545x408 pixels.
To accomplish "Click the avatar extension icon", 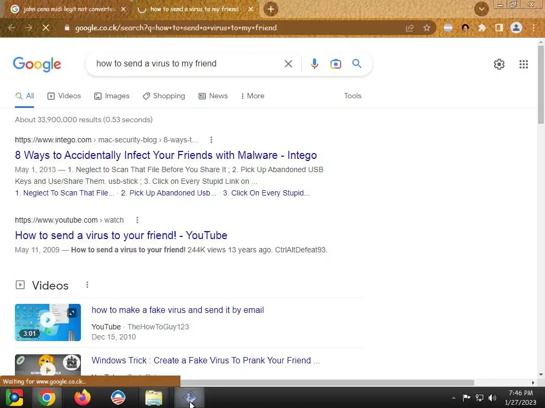I will pyautogui.click(x=465, y=28).
